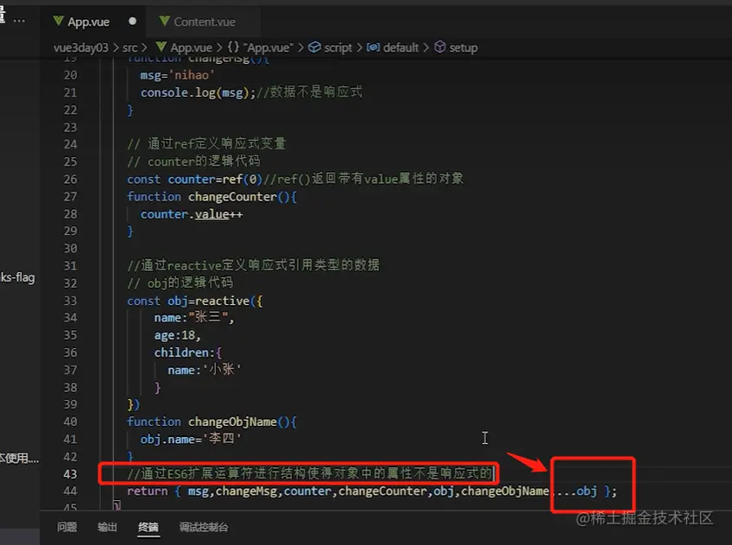Open the 终端 panel tab

pos(148,527)
